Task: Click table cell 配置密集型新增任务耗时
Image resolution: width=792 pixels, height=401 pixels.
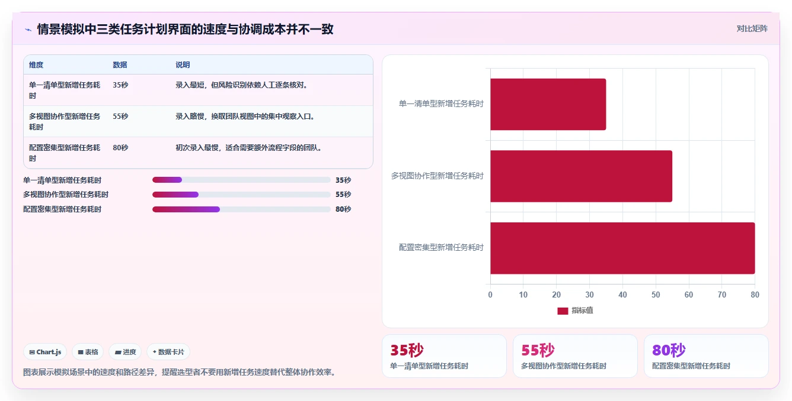Action: [65, 153]
